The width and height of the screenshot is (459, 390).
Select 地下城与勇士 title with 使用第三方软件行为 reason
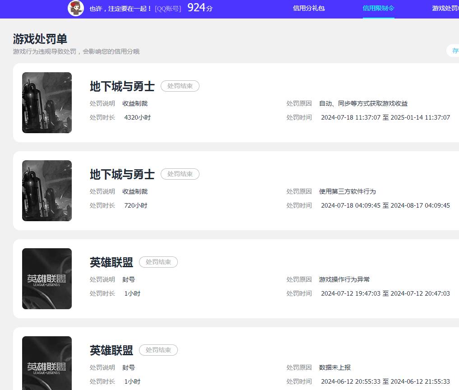tap(122, 174)
